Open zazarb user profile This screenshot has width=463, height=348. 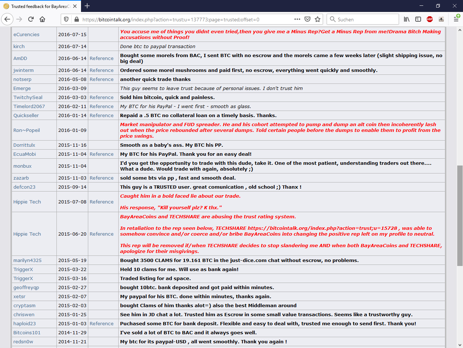pos(21,178)
